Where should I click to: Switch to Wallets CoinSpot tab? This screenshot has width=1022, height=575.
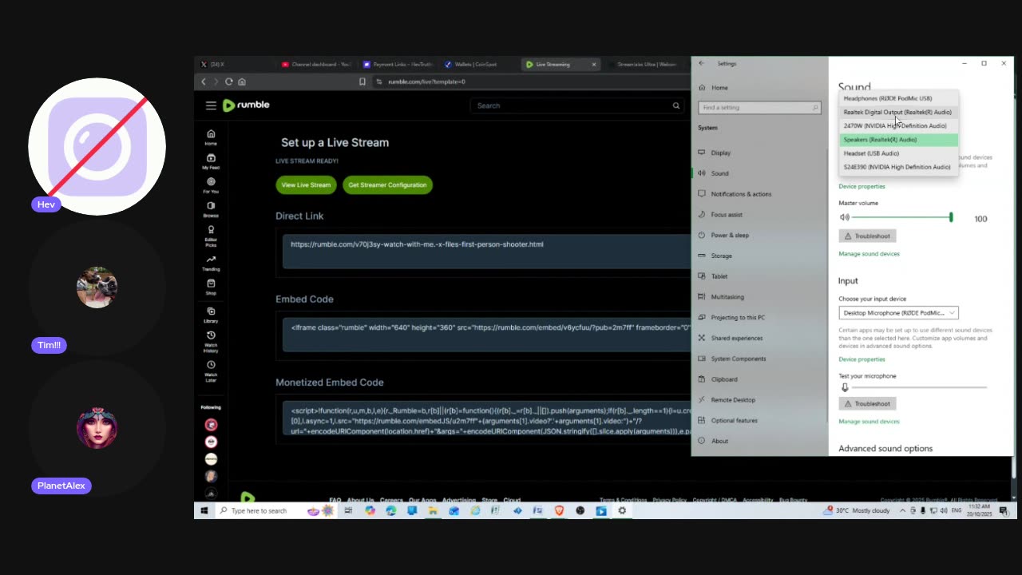click(478, 64)
